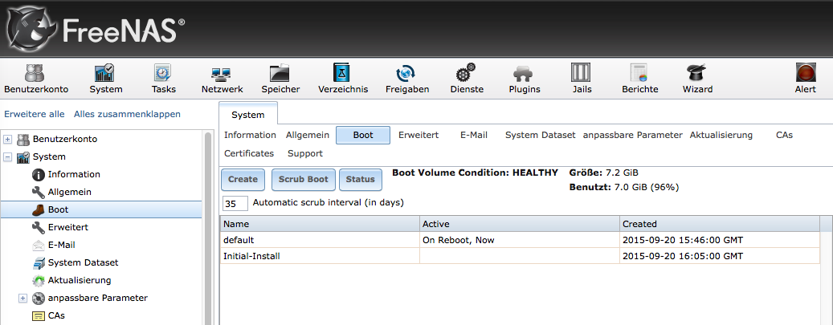
Task: Open the Tasks toolbar icon
Action: point(163,79)
